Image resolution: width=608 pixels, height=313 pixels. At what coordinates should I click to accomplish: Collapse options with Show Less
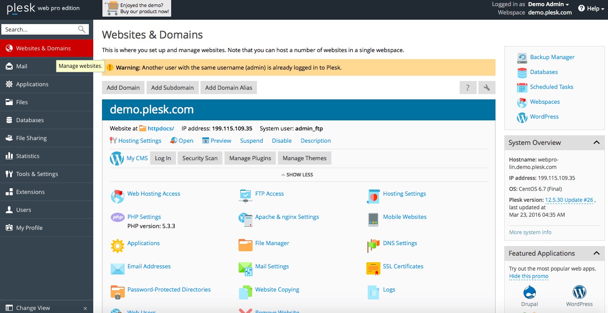(x=297, y=175)
